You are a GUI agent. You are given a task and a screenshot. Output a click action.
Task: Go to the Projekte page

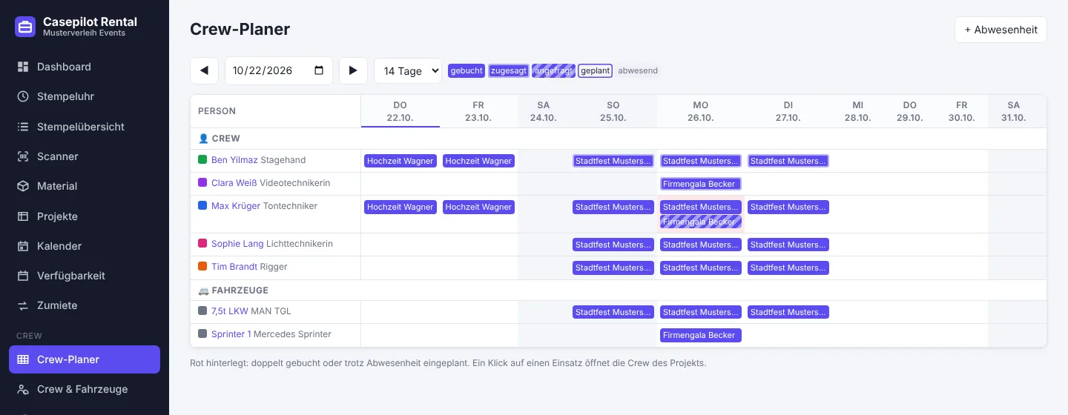coord(85,216)
